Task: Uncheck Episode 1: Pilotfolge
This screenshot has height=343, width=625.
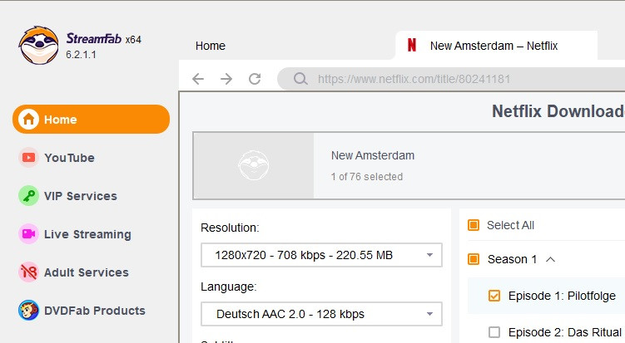Action: [x=494, y=296]
